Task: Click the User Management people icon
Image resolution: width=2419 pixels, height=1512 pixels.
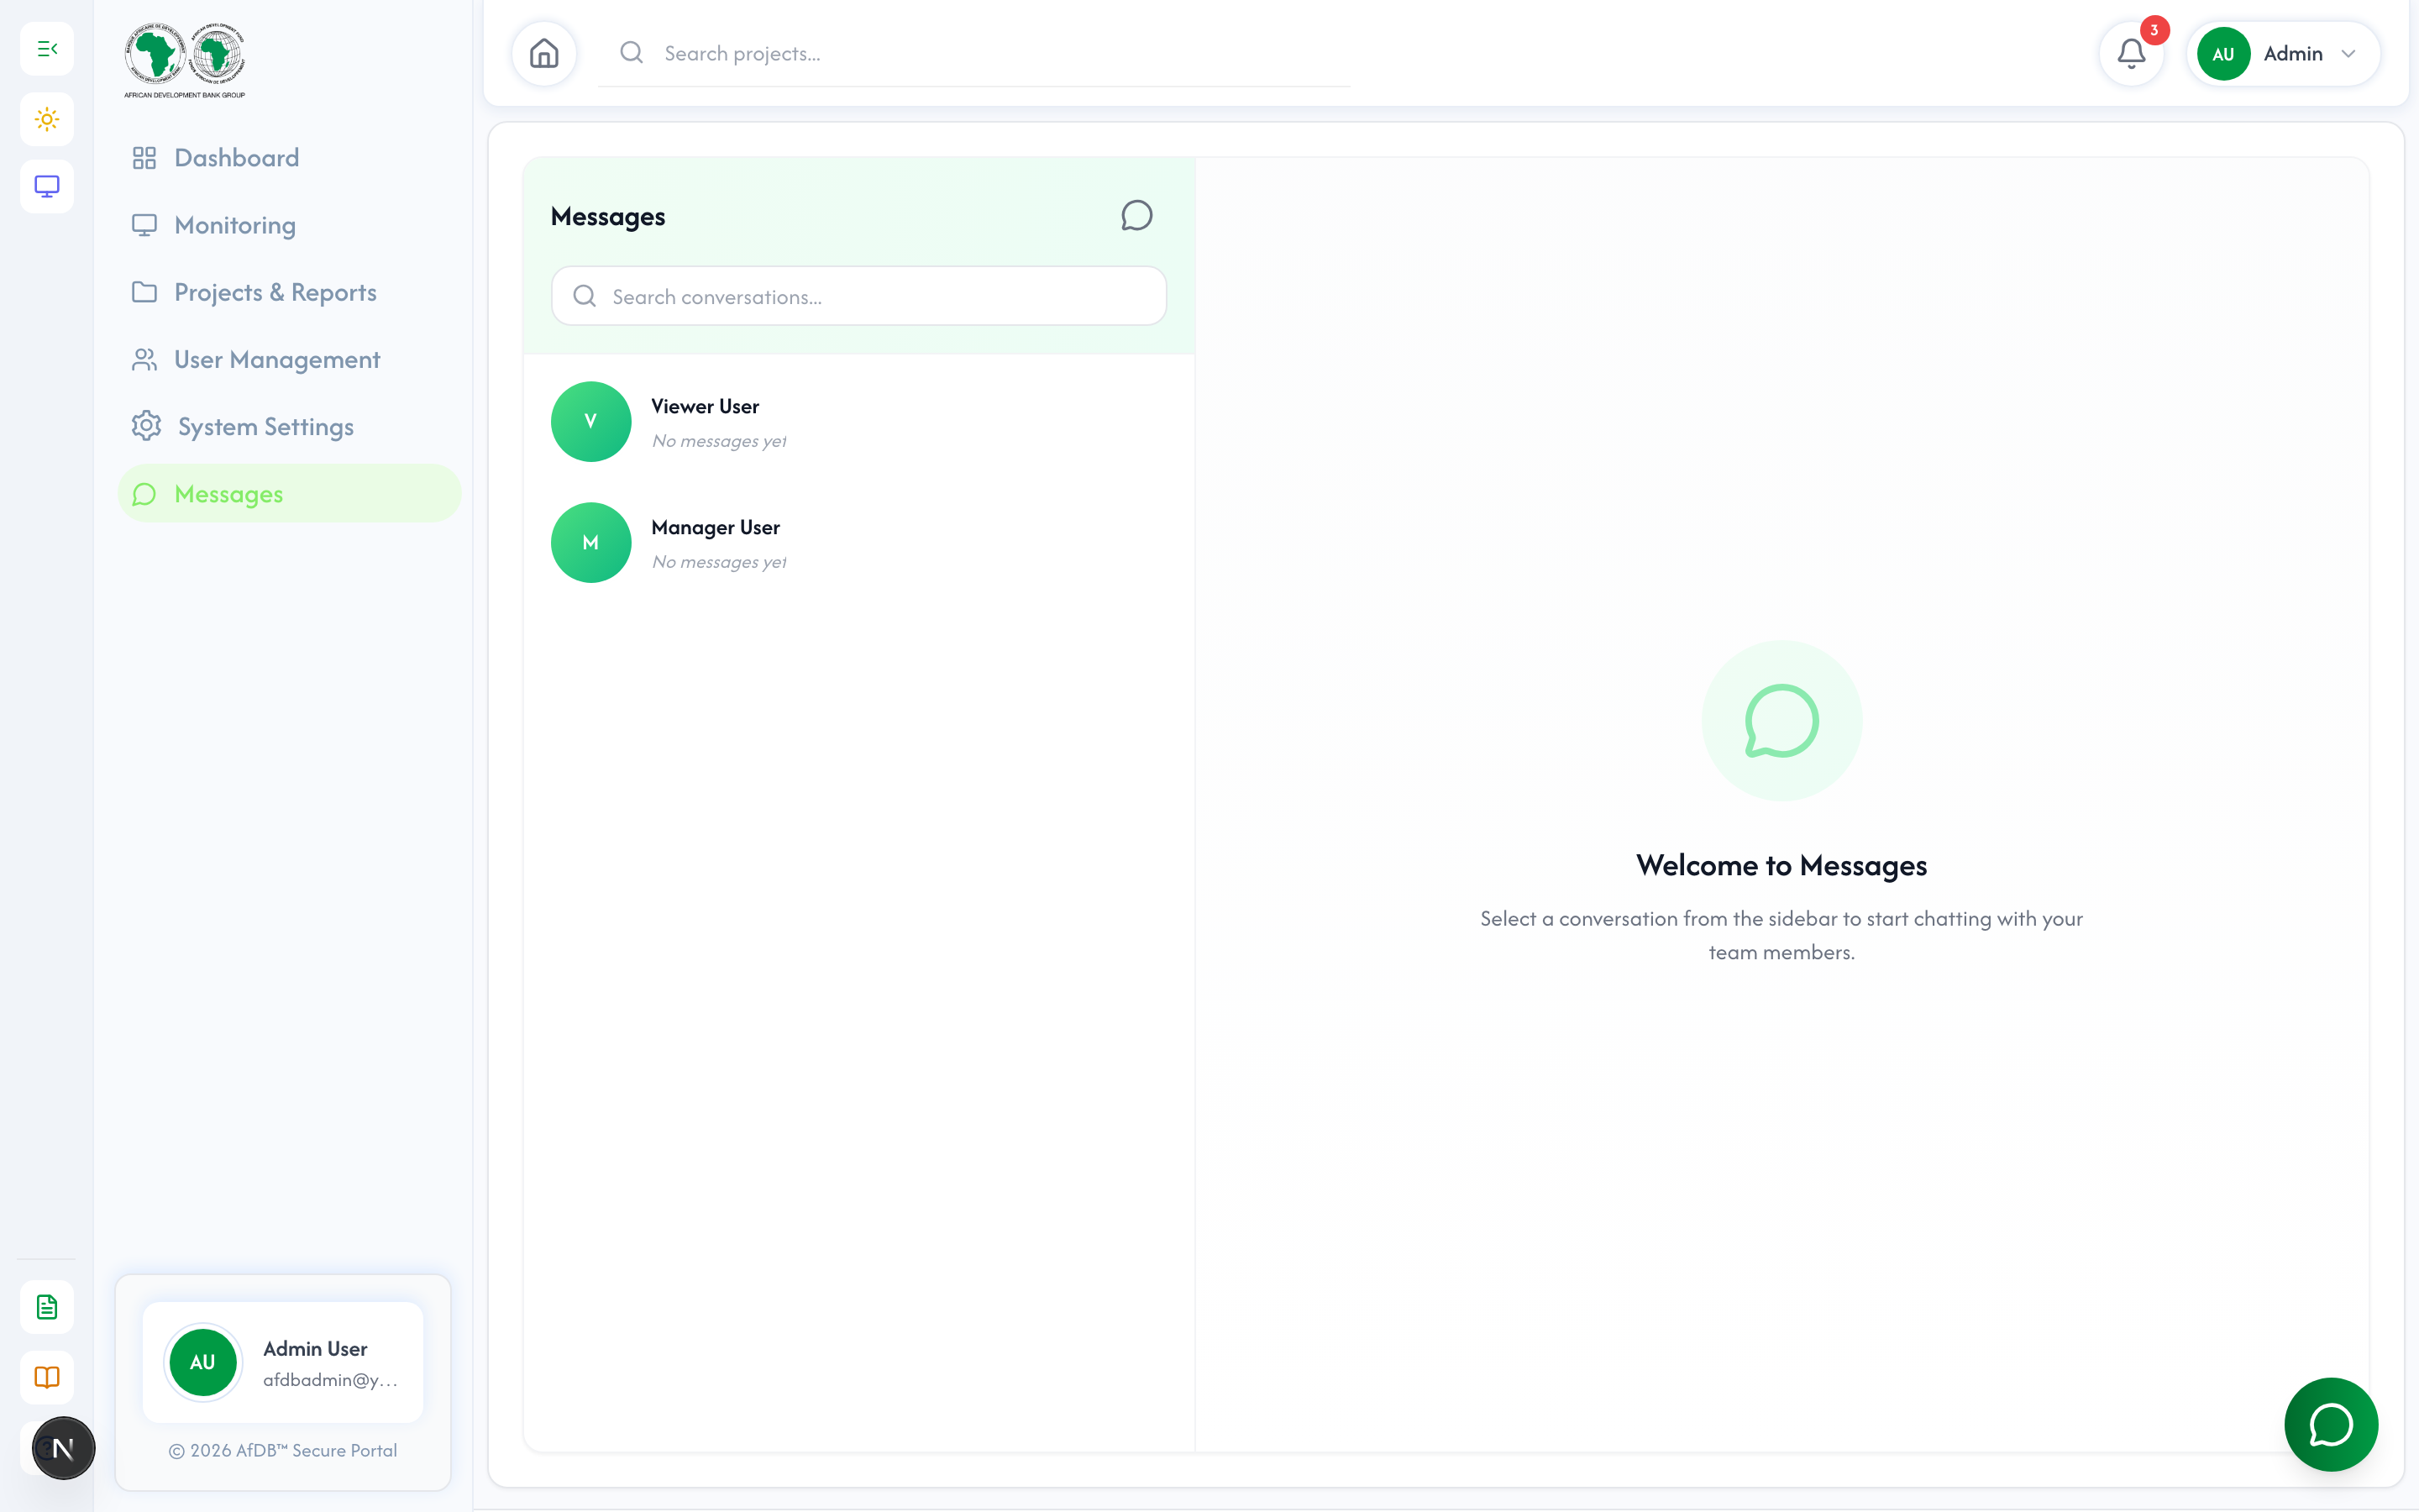Action: [x=144, y=359]
